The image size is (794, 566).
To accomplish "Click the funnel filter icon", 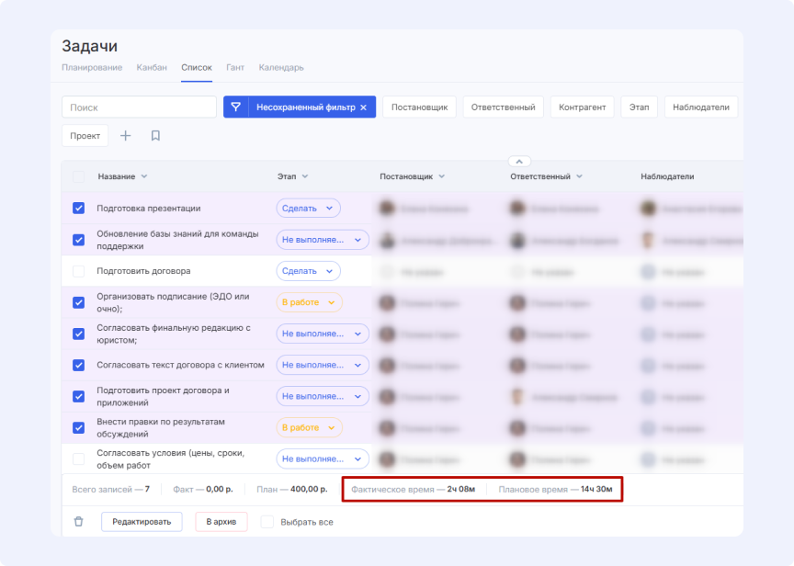I will tap(236, 108).
